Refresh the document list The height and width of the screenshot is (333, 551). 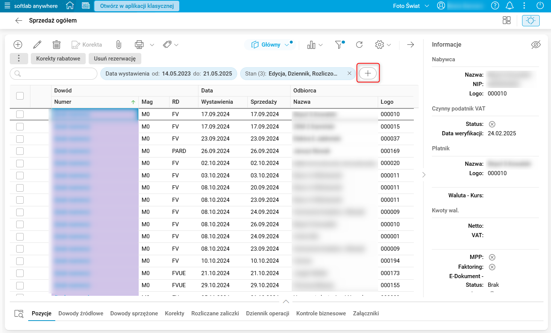(x=359, y=45)
